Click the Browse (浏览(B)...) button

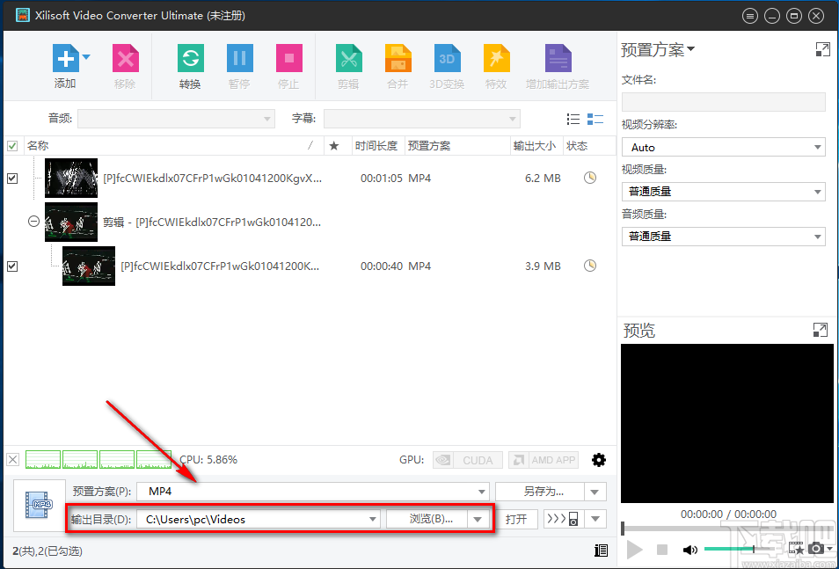coord(427,519)
